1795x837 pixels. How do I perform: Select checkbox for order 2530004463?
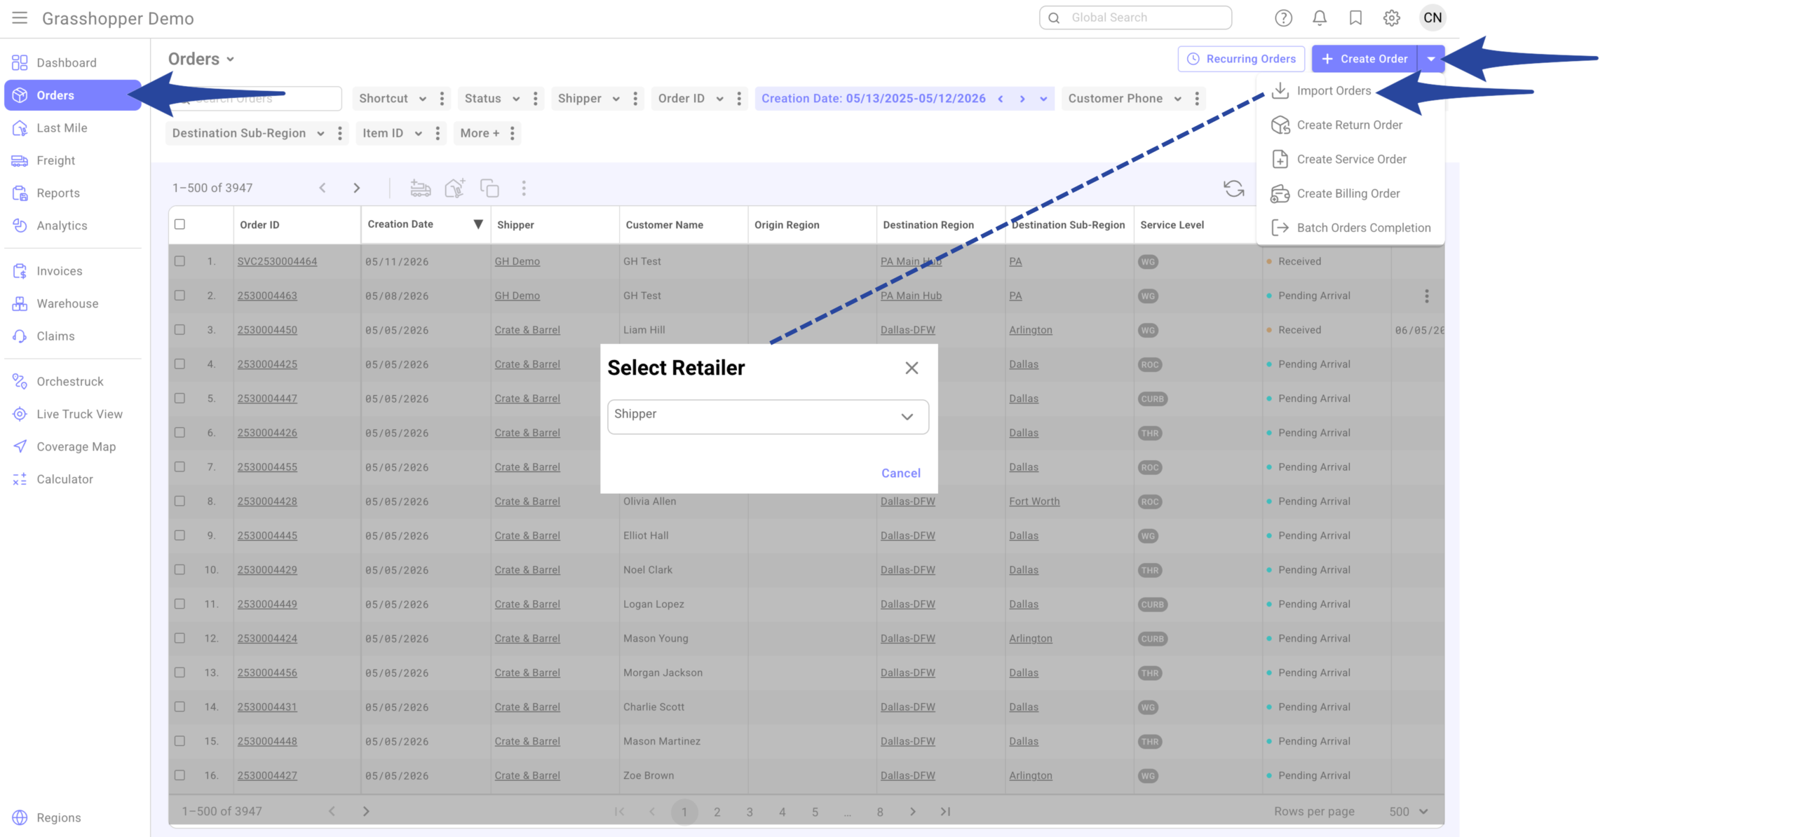pyautogui.click(x=179, y=296)
